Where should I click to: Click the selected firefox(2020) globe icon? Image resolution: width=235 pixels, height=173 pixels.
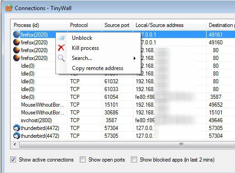[x=16, y=35]
